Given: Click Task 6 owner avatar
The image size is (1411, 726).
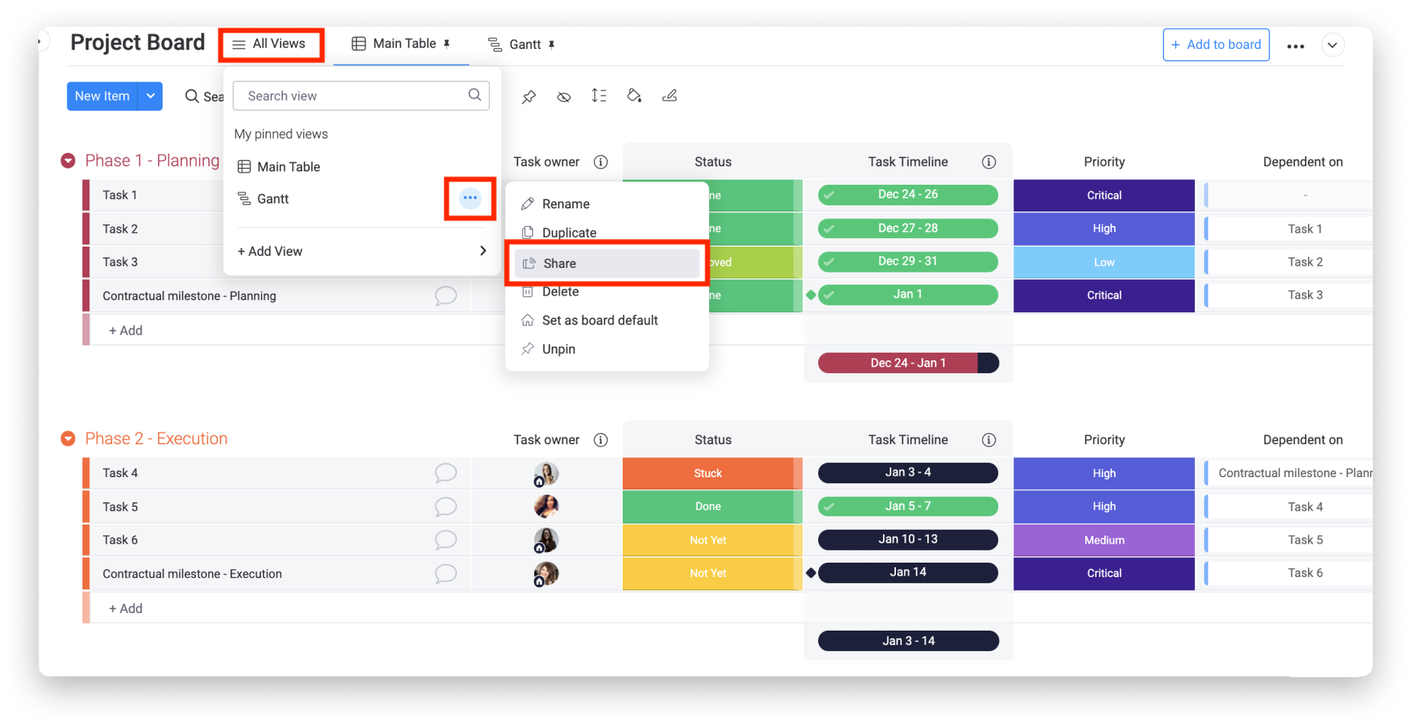Looking at the screenshot, I should tap(546, 540).
